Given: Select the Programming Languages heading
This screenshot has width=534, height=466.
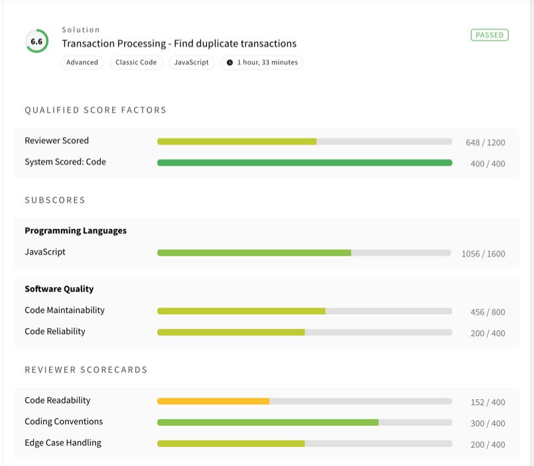Looking at the screenshot, I should (76, 231).
